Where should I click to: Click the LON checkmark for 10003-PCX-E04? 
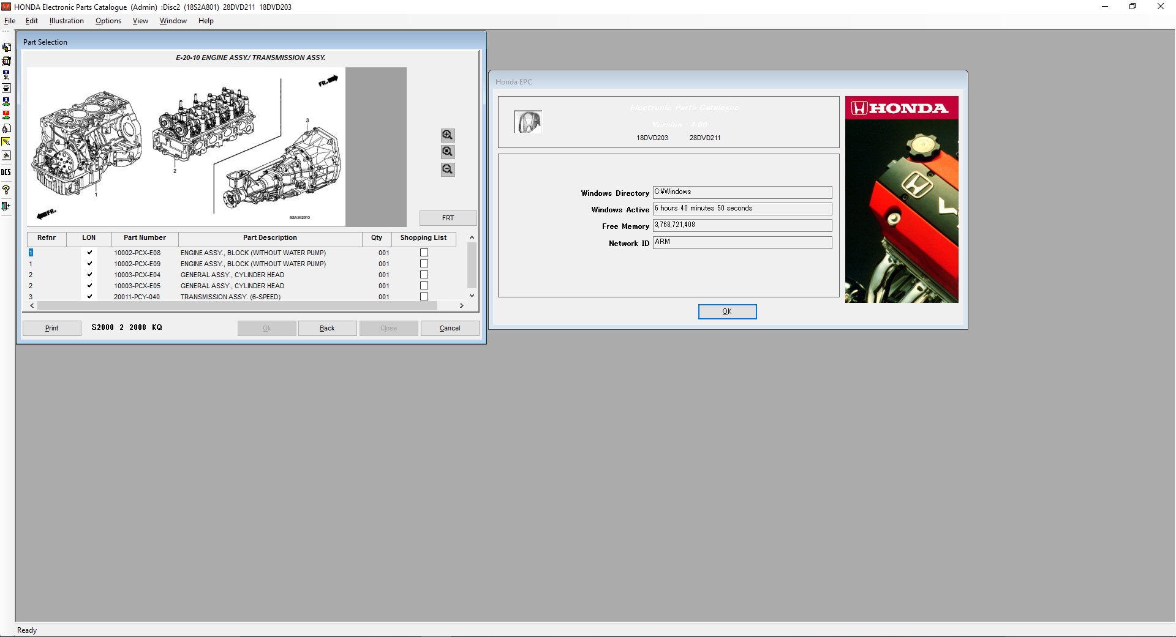click(89, 275)
